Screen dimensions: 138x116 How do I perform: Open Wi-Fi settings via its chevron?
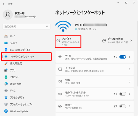[x=130, y=57]
